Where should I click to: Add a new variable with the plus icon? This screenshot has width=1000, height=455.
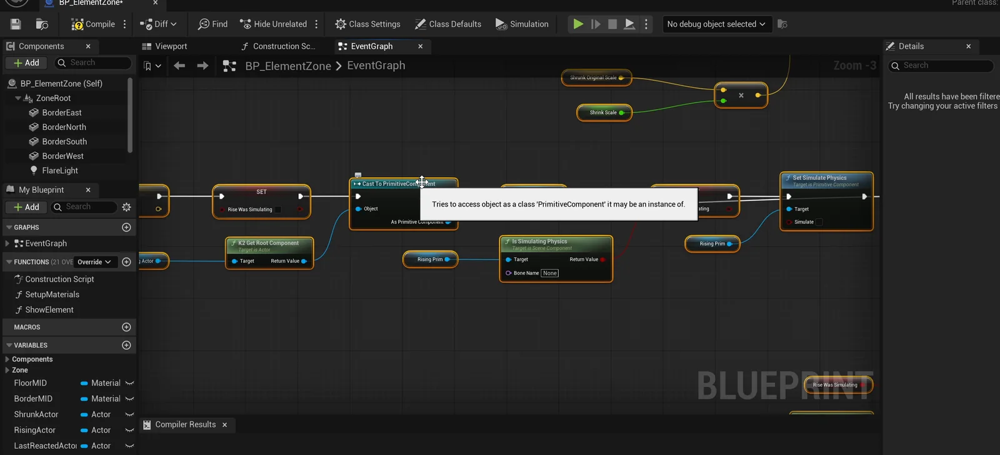tap(126, 345)
